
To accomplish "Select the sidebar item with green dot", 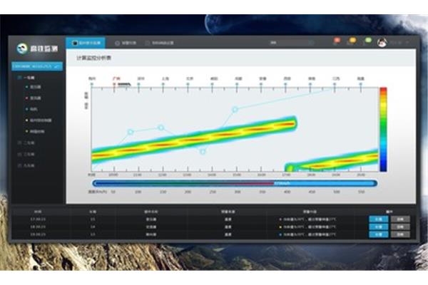I will click(x=34, y=87).
